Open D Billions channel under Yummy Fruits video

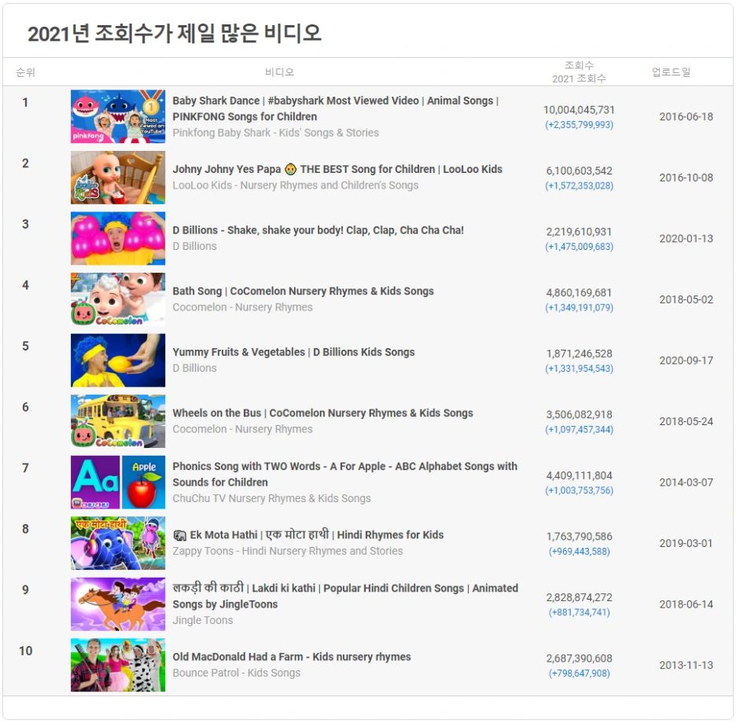tap(194, 369)
